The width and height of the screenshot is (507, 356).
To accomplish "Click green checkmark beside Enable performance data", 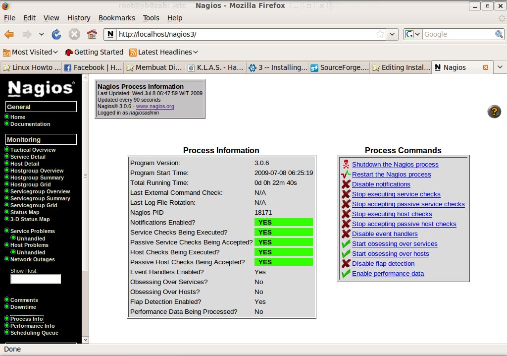I will 346,273.
